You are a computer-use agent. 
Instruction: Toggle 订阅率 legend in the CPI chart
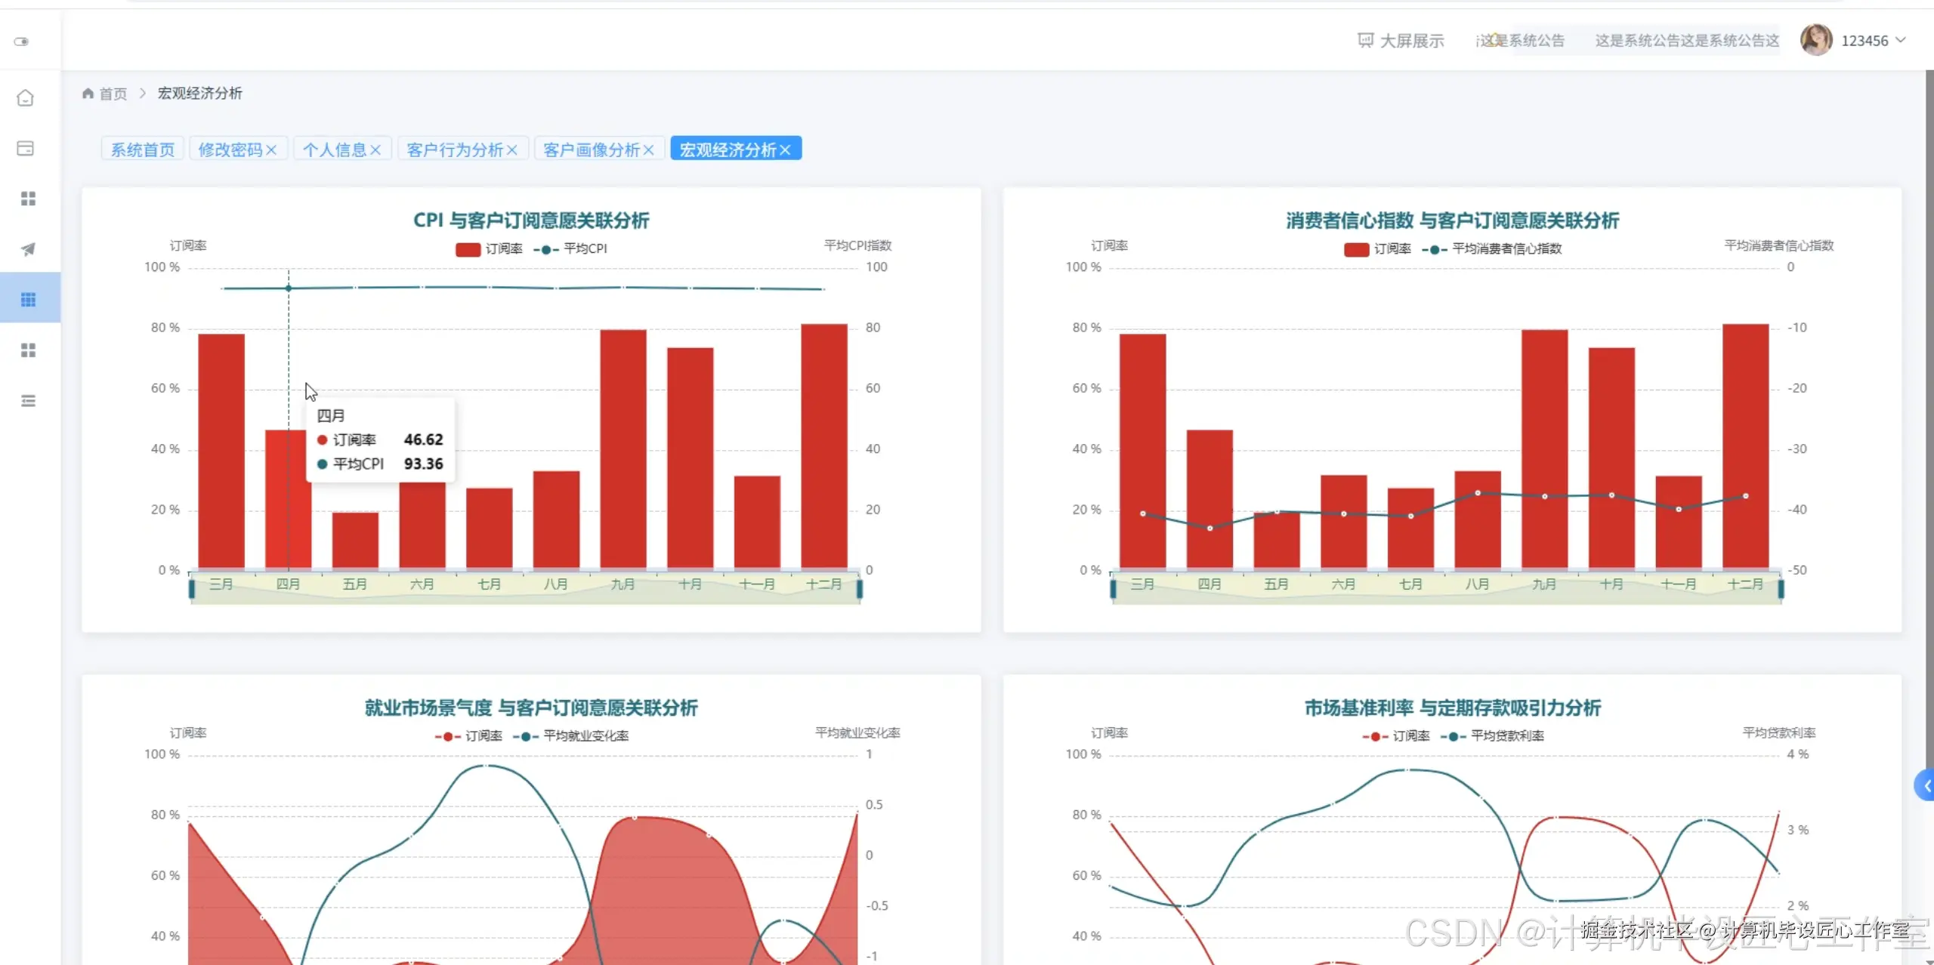[x=489, y=249]
